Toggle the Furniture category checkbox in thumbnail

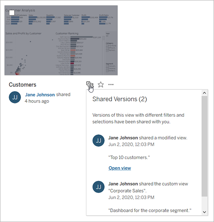(107, 46)
